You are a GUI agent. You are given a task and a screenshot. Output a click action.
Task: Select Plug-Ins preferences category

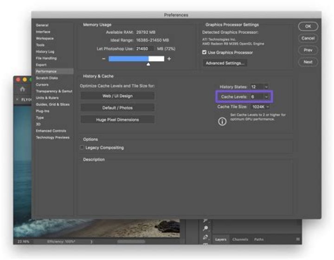click(x=42, y=111)
